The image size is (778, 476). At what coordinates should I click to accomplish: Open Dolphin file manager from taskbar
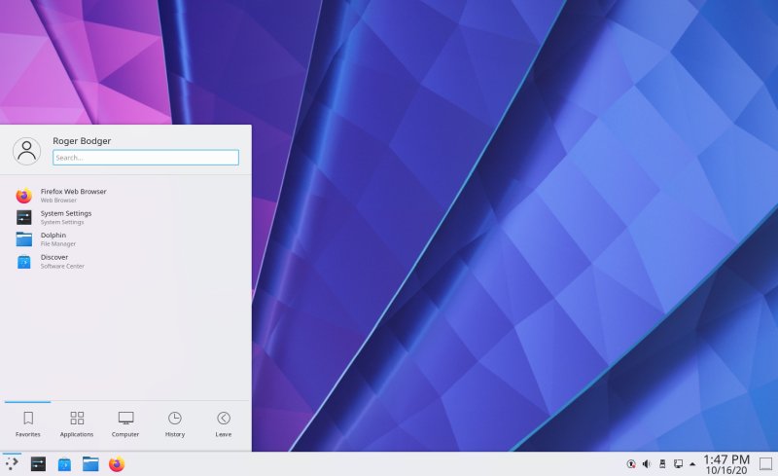point(90,464)
